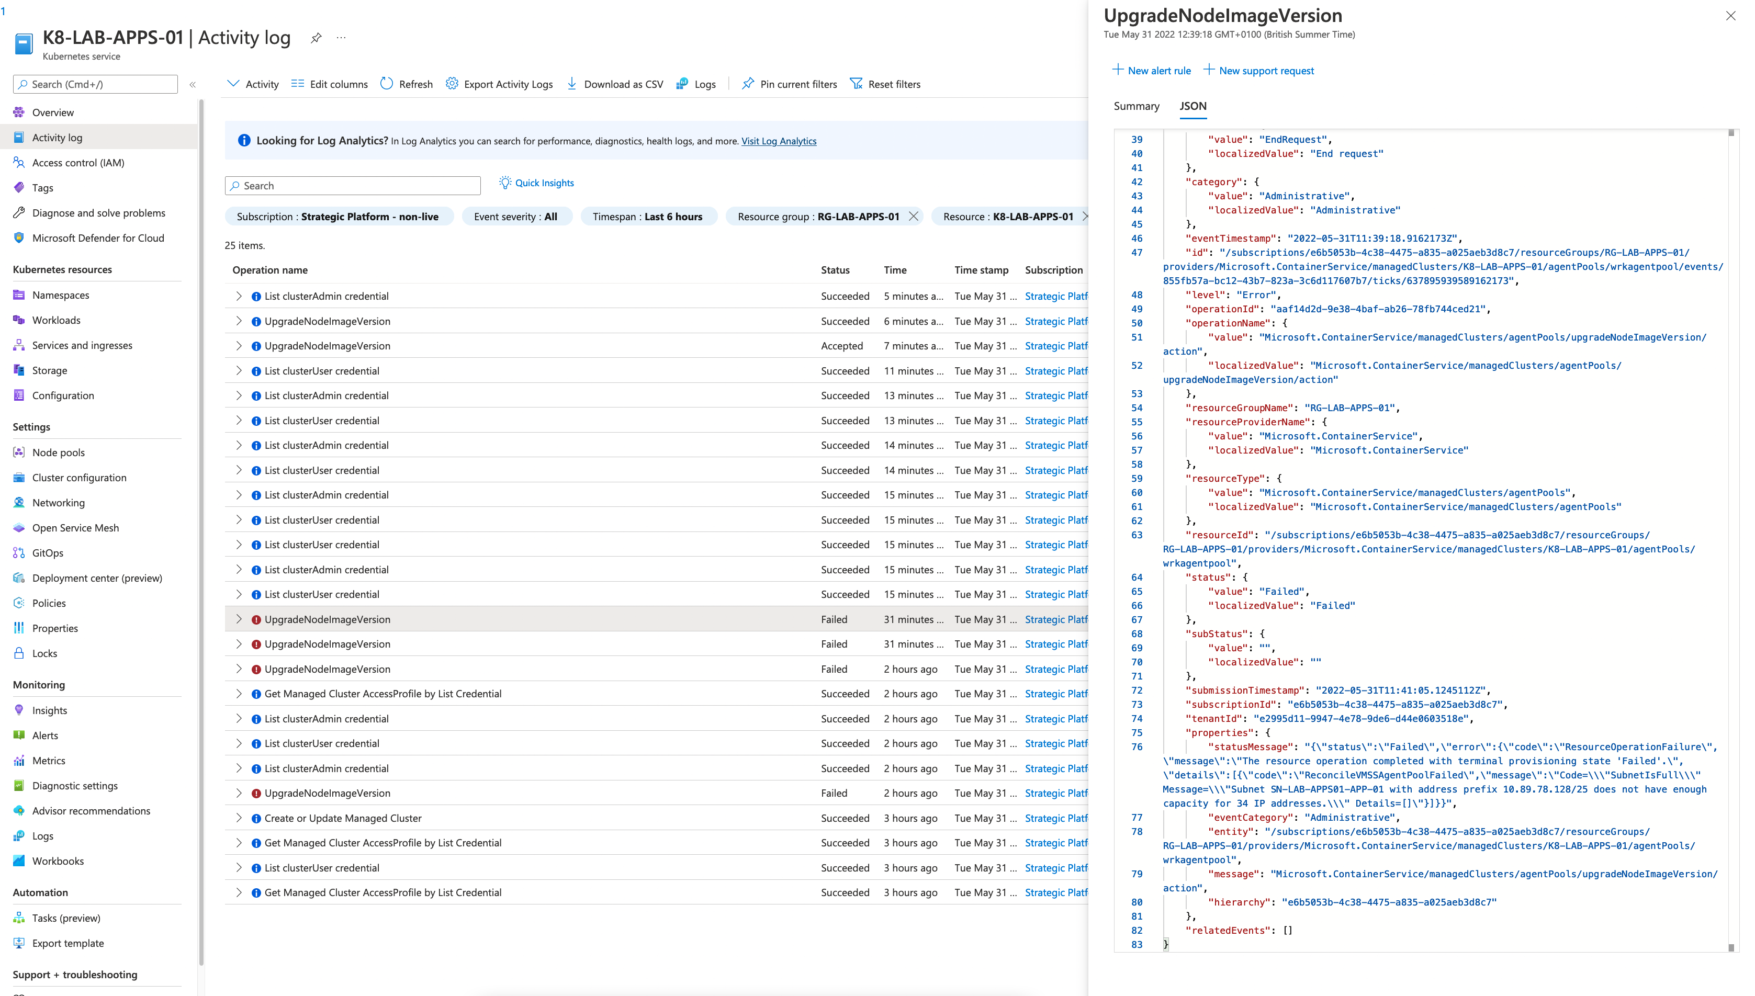This screenshot has width=1755, height=996.
Task: Click the Diagnostic settings icon
Action: coord(19,785)
